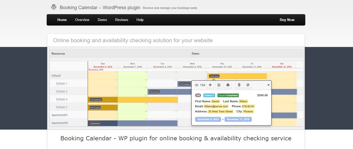This screenshot has height=149, width=353.
Task: Select the Default-3 resource
Action: [x=62, y=91]
